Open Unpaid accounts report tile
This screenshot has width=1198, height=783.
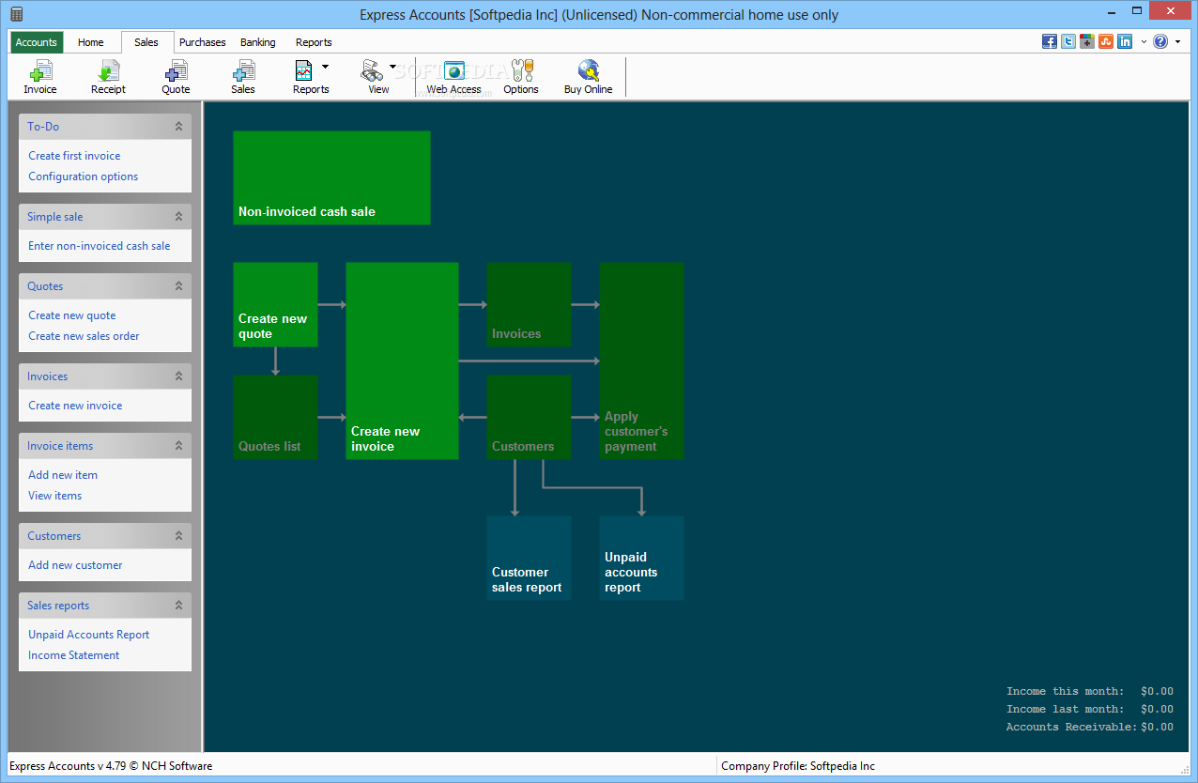click(x=641, y=558)
